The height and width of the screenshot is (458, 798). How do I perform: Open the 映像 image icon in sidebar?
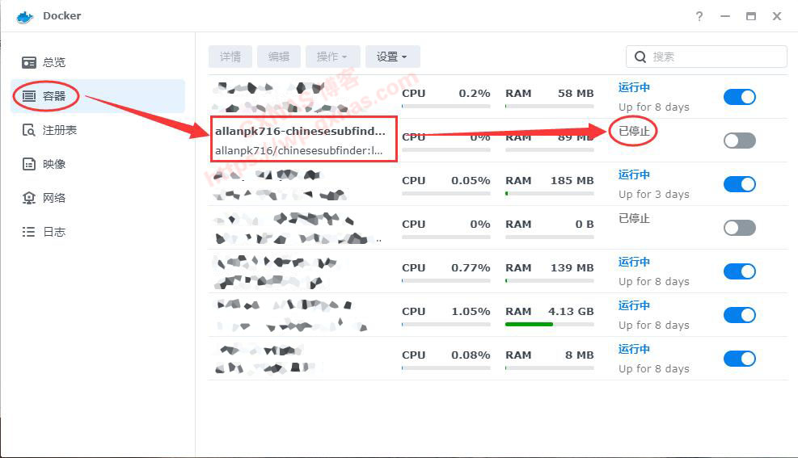[x=29, y=164]
